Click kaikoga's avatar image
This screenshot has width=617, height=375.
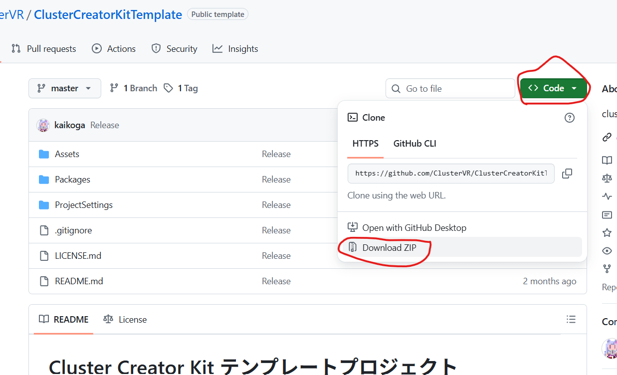click(43, 125)
